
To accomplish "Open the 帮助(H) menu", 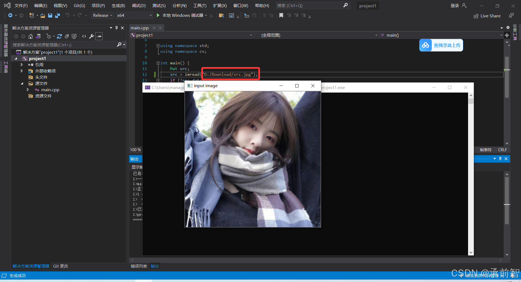I will click(x=262, y=5).
